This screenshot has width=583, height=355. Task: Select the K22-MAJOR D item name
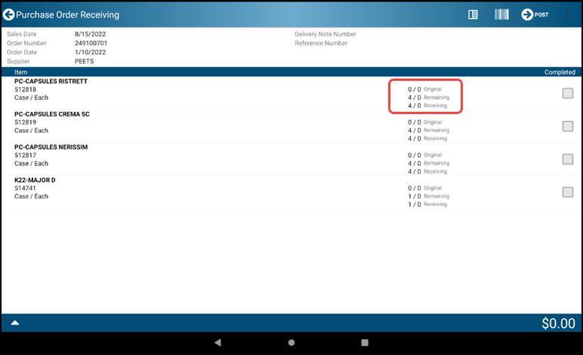point(35,180)
